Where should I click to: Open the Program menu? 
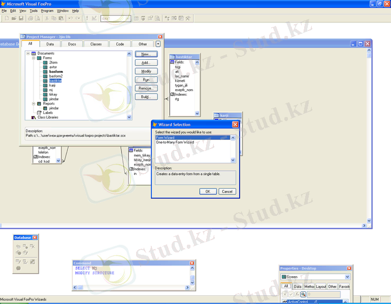click(47, 11)
